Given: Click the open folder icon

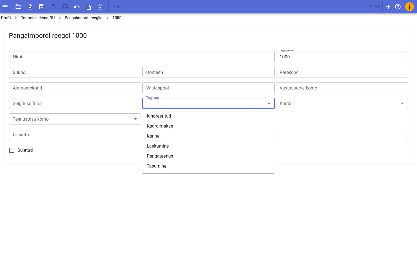Looking at the screenshot, I should tap(18, 7).
